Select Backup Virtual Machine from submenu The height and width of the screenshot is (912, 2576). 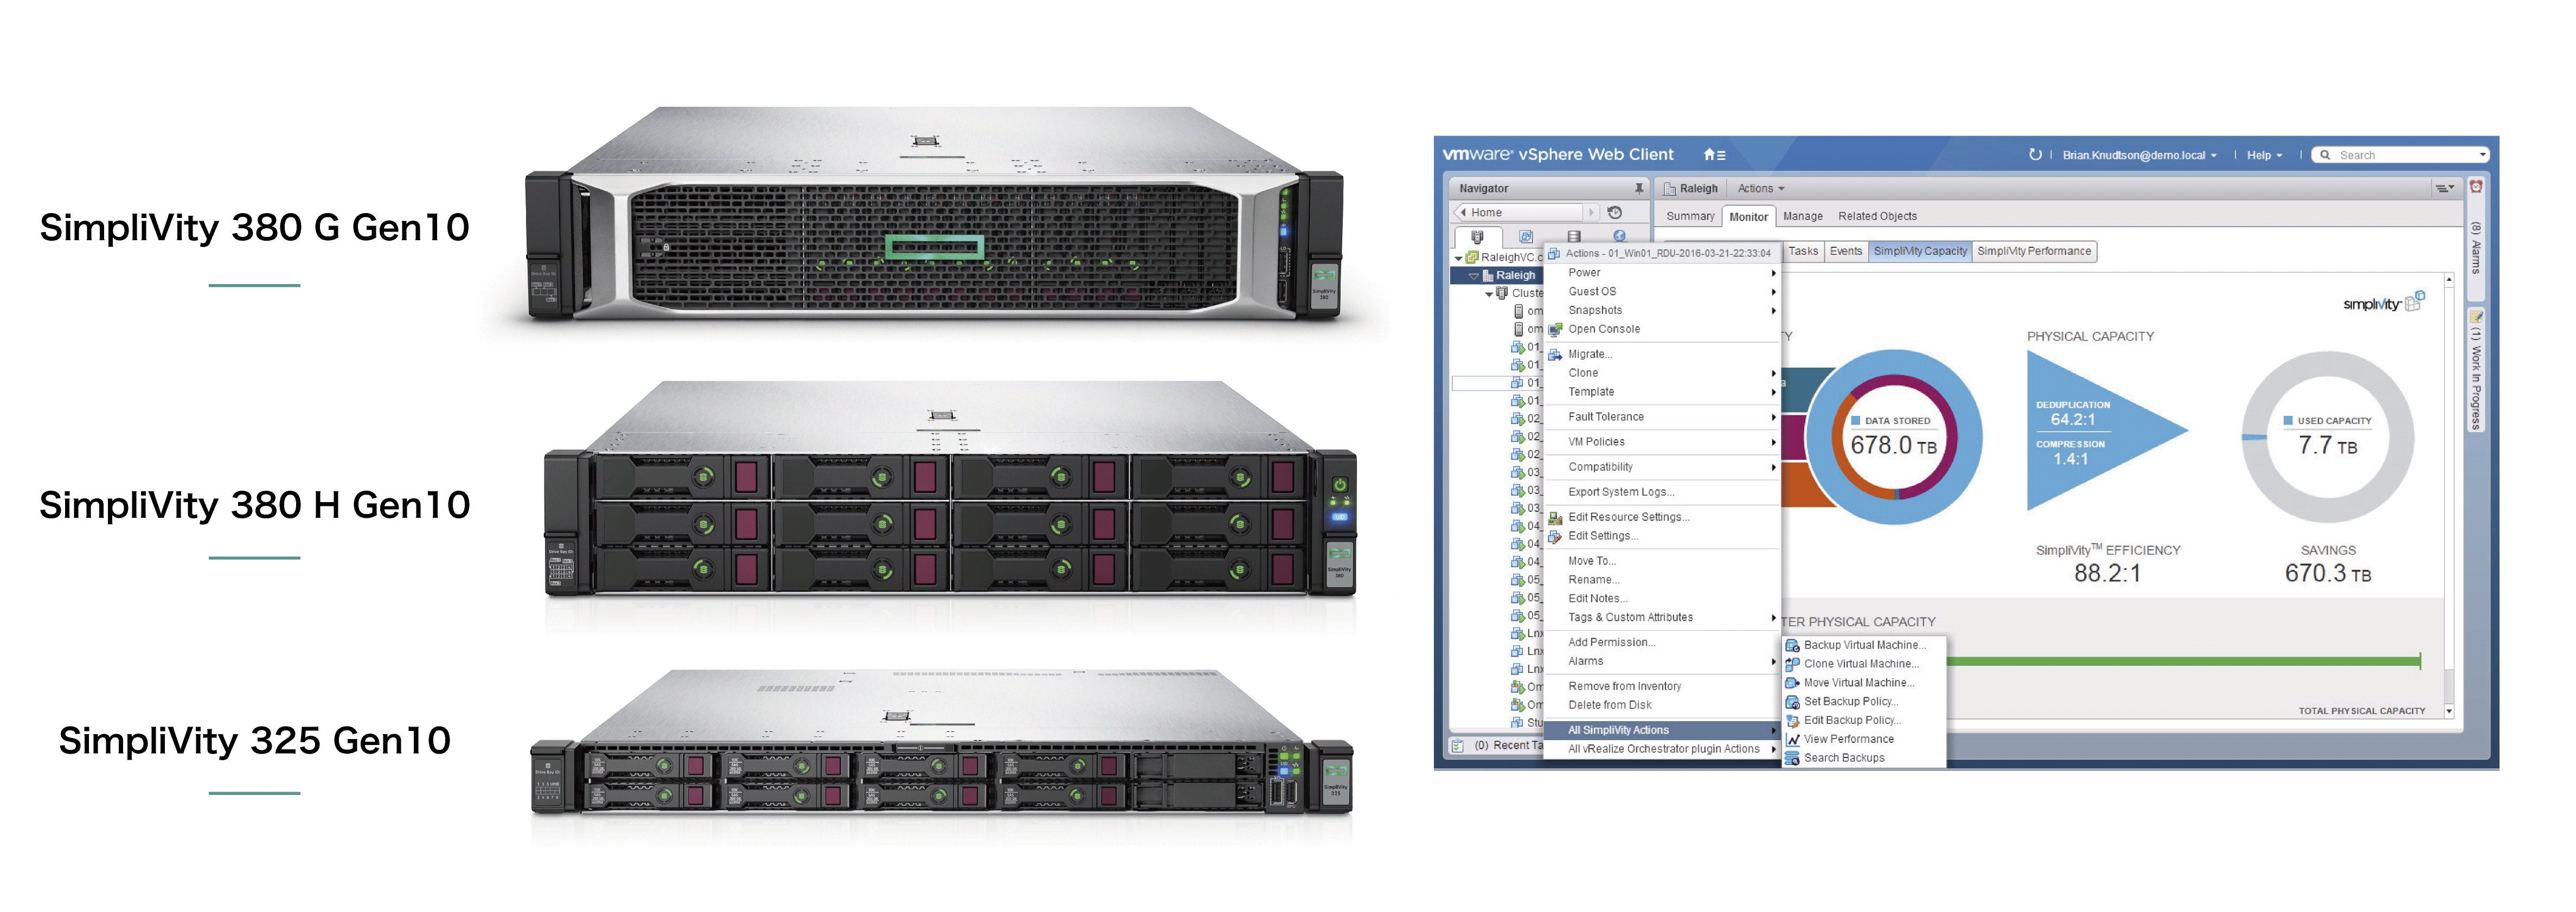(1864, 645)
